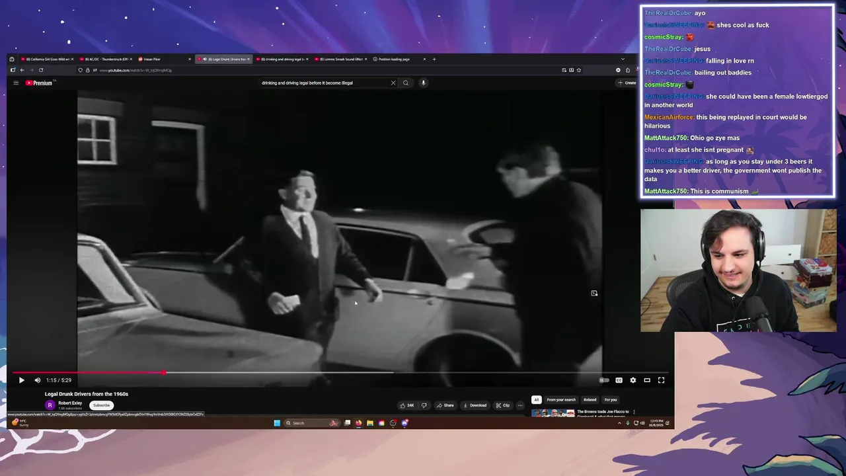This screenshot has width=846, height=476.
Task: Click the Robert Exley channel avatar
Action: click(x=50, y=405)
